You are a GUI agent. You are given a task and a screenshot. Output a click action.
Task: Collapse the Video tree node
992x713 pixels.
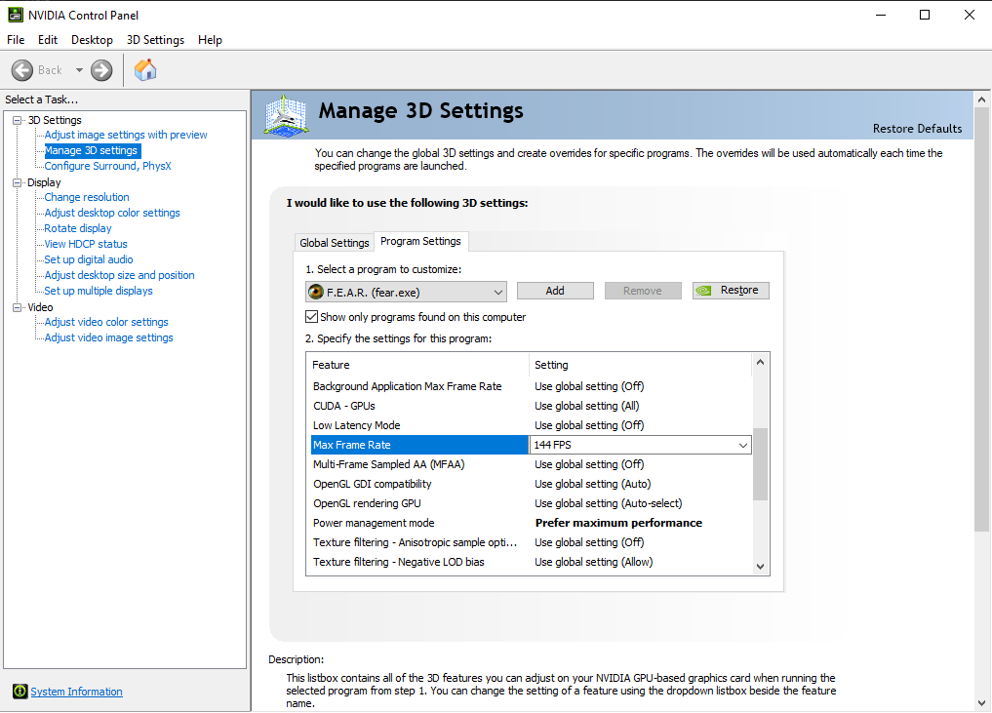[x=17, y=307]
